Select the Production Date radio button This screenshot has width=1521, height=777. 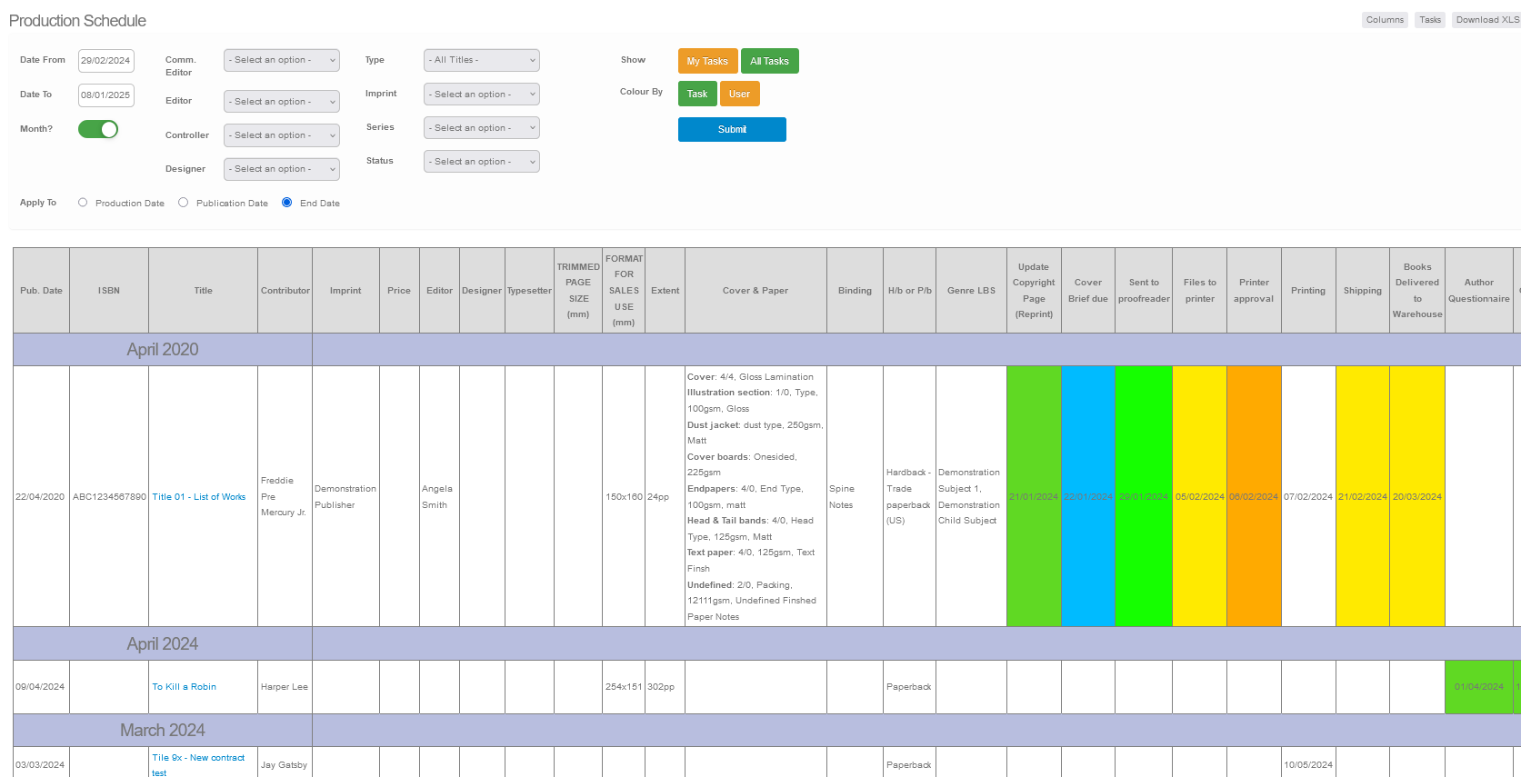(83, 203)
